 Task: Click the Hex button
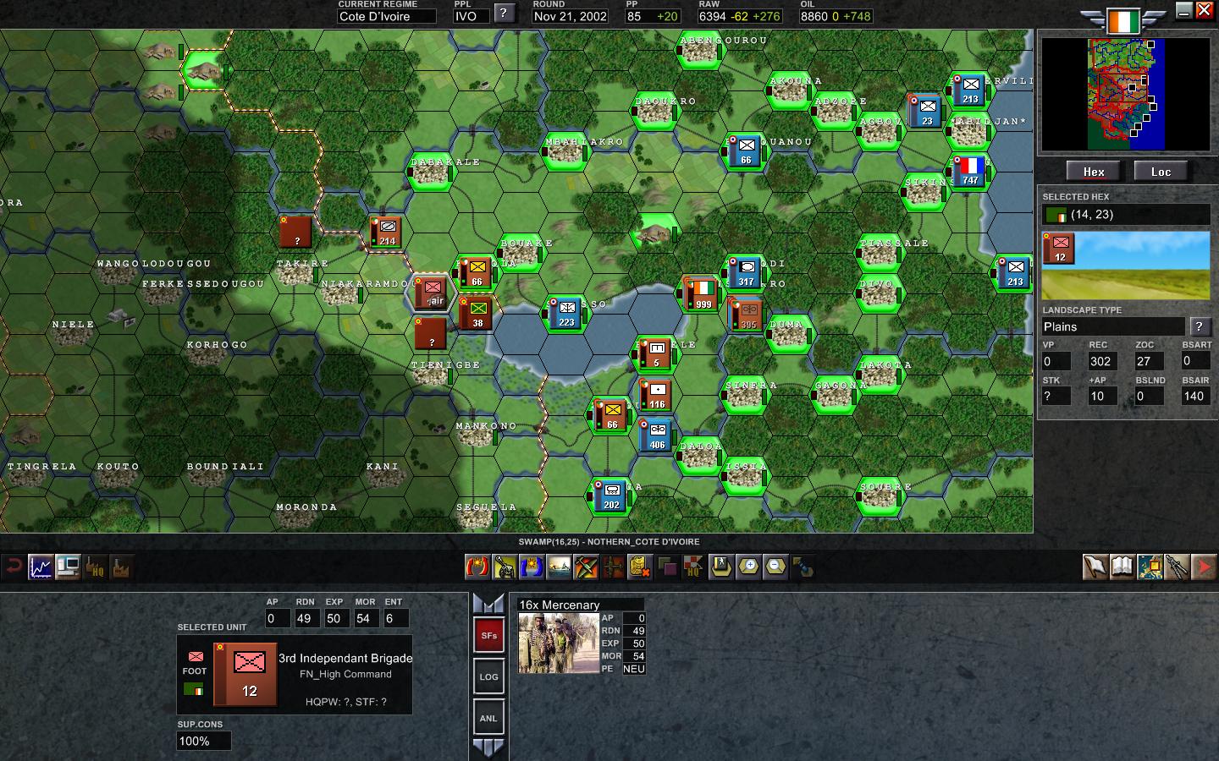point(1094,172)
